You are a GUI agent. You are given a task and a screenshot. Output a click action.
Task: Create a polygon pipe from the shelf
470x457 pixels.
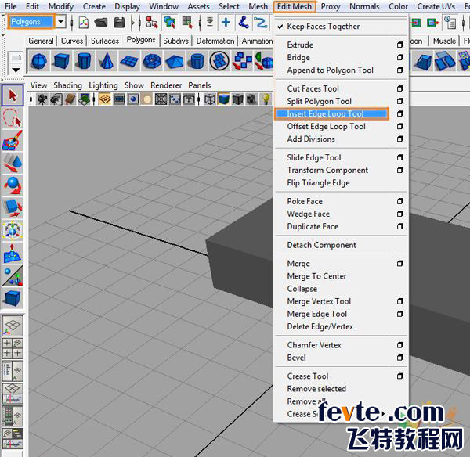197,61
